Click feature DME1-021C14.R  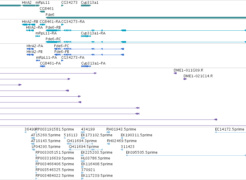[x=198, y=76]
